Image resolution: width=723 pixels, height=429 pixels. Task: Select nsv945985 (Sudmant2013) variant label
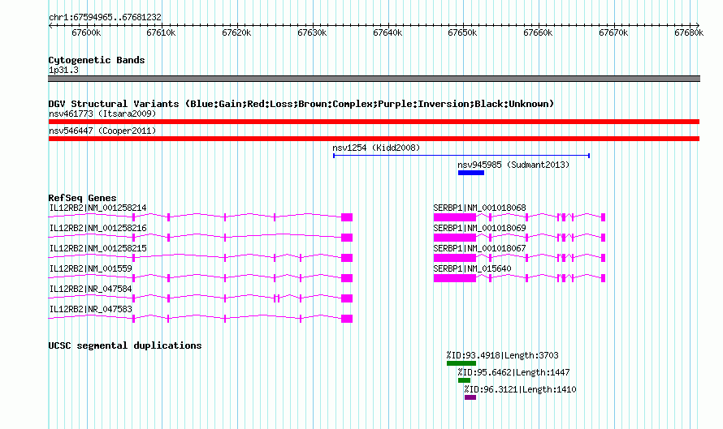click(x=513, y=165)
